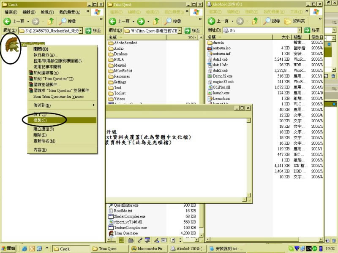Select the Demo32.exe file icon

coord(210,76)
